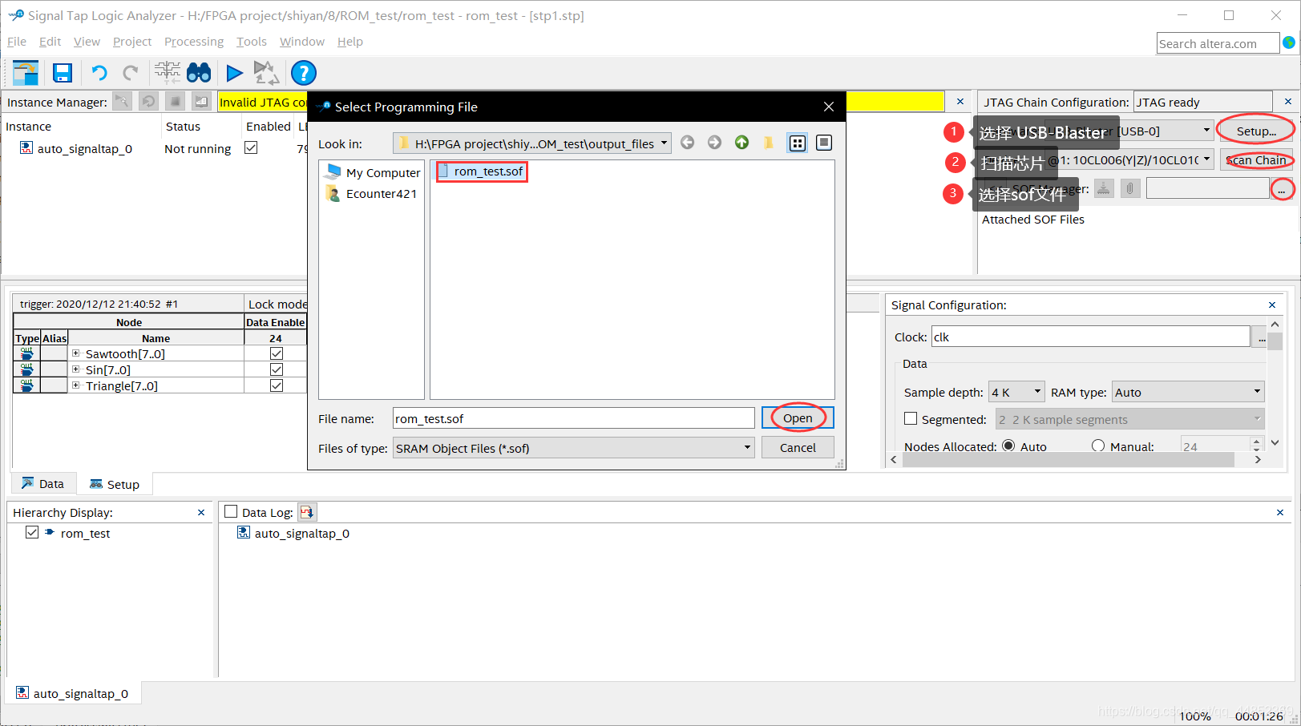The width and height of the screenshot is (1301, 726).
Task: Open the Device 10CL006 dropdown
Action: pos(1206,159)
